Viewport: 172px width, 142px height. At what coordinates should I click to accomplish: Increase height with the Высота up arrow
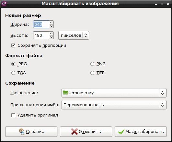(x=51, y=34)
